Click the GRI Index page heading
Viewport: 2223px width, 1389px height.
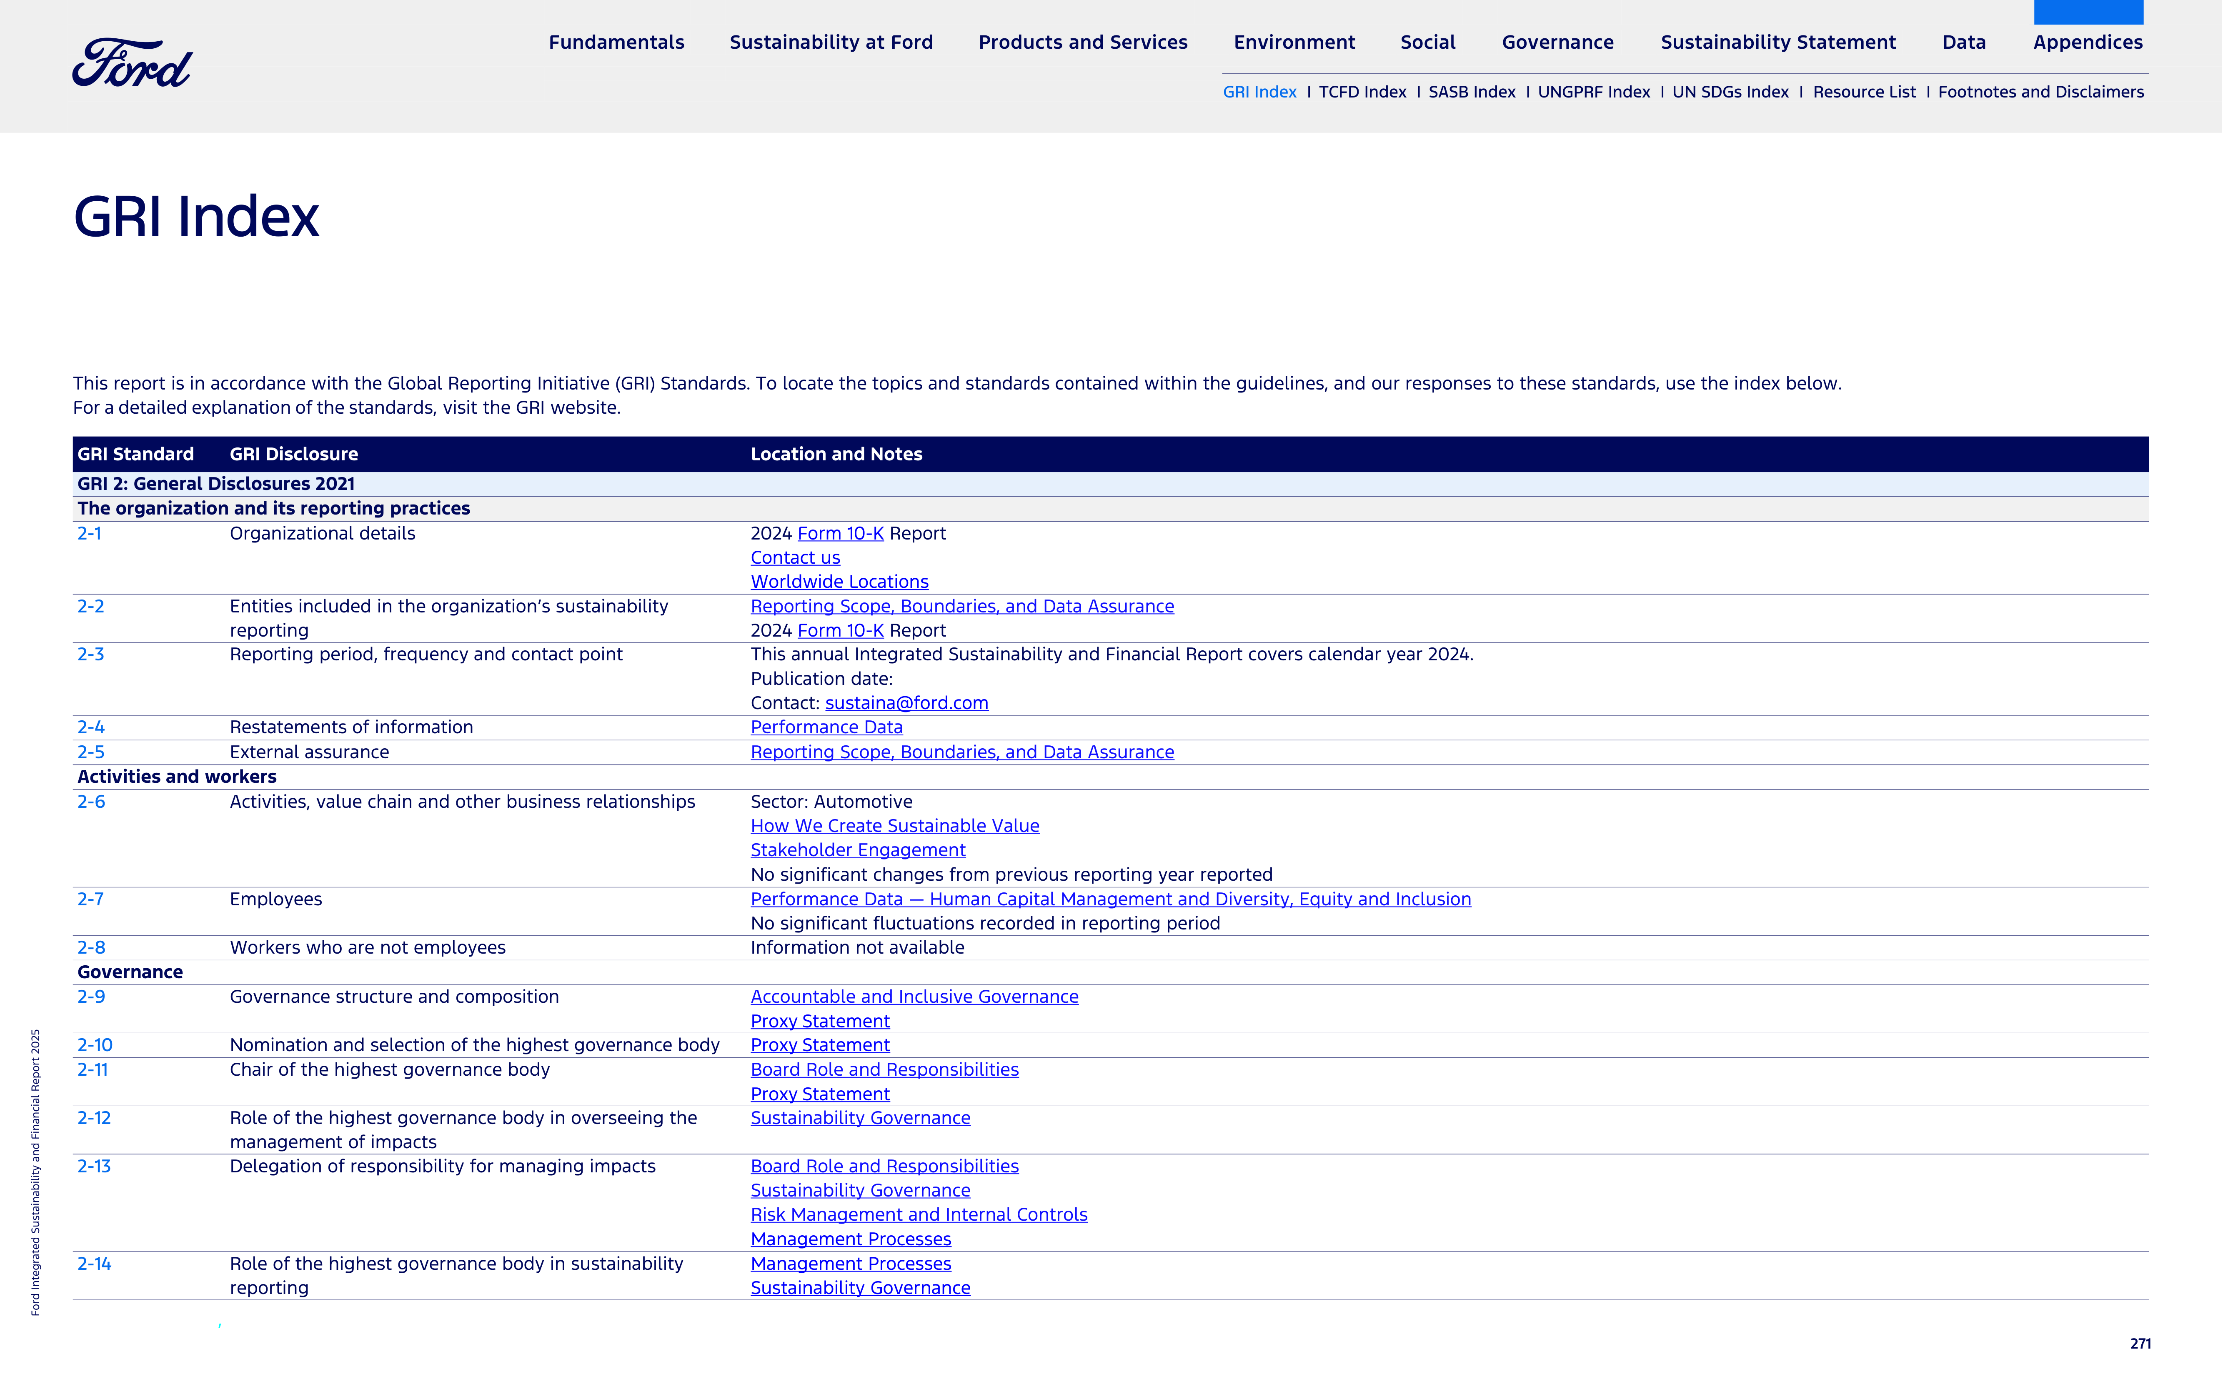click(x=196, y=217)
